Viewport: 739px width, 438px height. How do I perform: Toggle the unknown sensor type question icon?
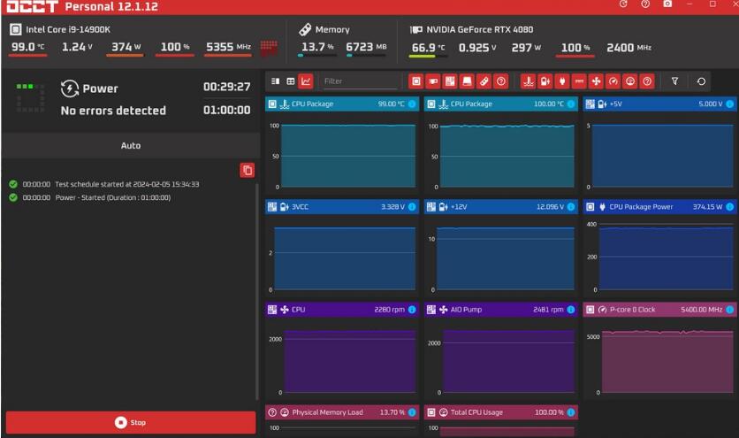point(647,81)
